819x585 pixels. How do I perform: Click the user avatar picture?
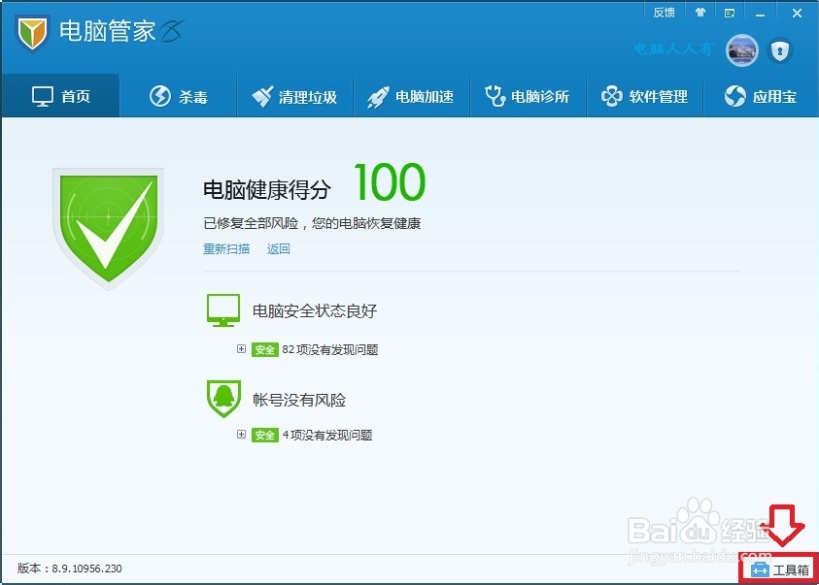point(742,50)
